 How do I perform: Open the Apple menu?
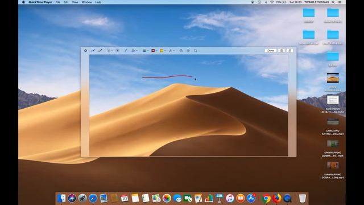[23, 2]
